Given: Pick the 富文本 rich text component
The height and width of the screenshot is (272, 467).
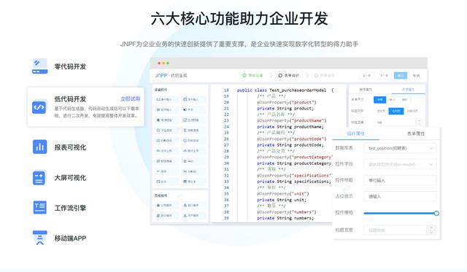Looking at the screenshot, I should pos(193,182).
